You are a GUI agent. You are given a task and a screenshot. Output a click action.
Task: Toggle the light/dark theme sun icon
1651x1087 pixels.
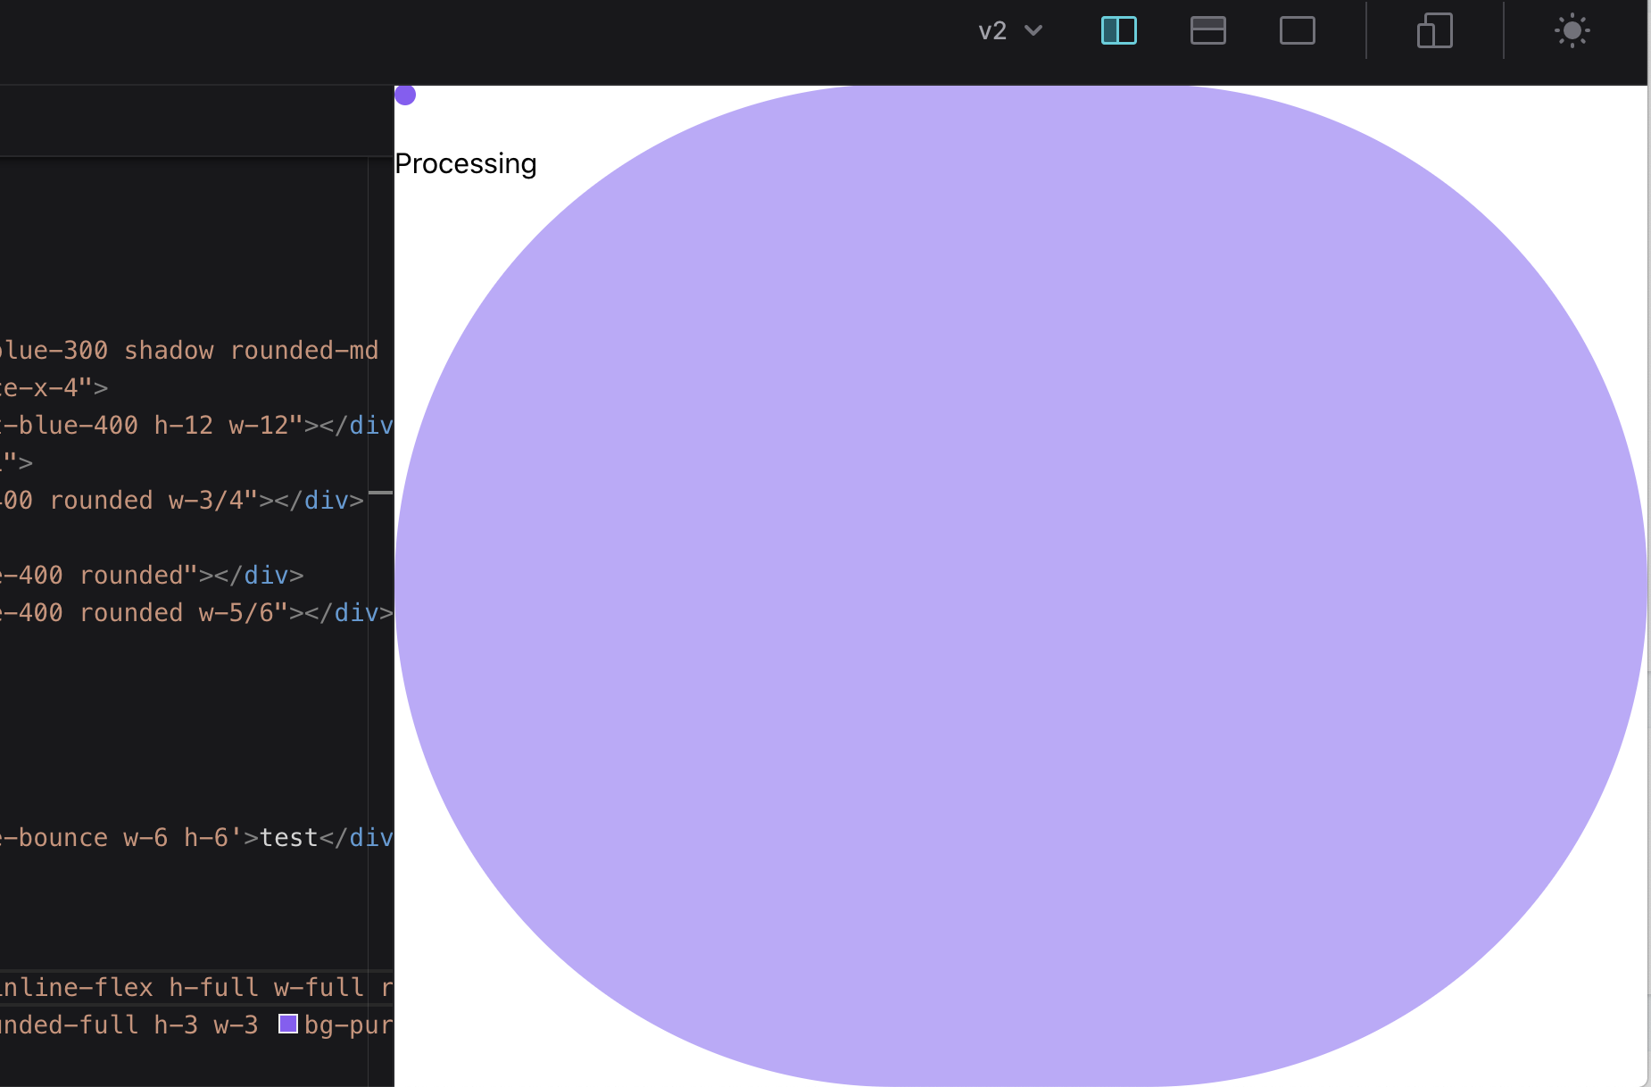[1572, 30]
